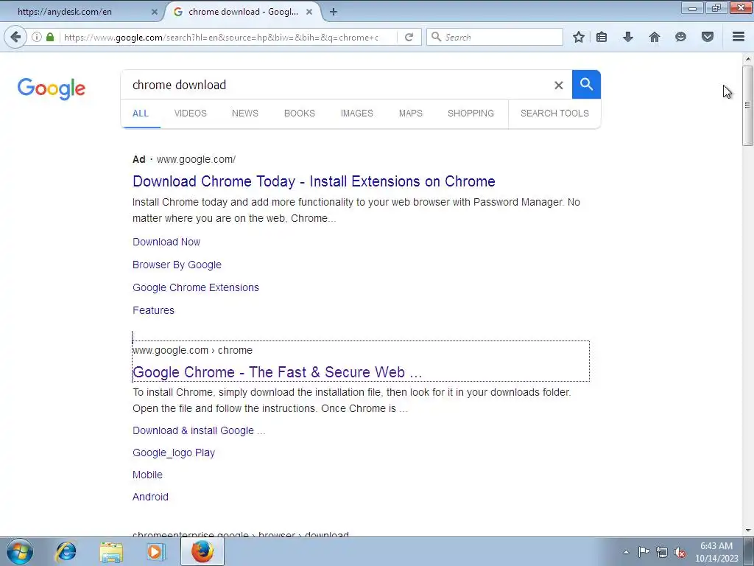Open the taskbar clock showing 6:43 AM
This screenshot has width=754, height=566.
[716, 552]
